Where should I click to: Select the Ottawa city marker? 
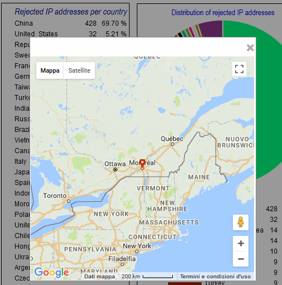[x=116, y=169]
